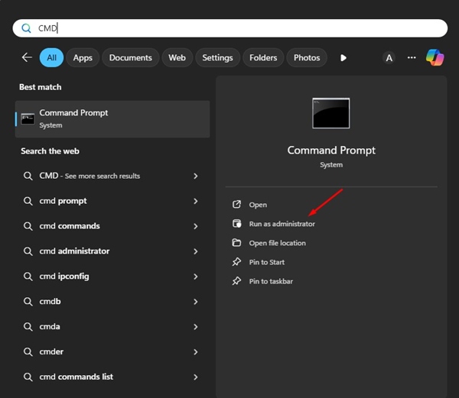
Task: Expand the chevron beside cmd administrator
Action: tap(196, 251)
